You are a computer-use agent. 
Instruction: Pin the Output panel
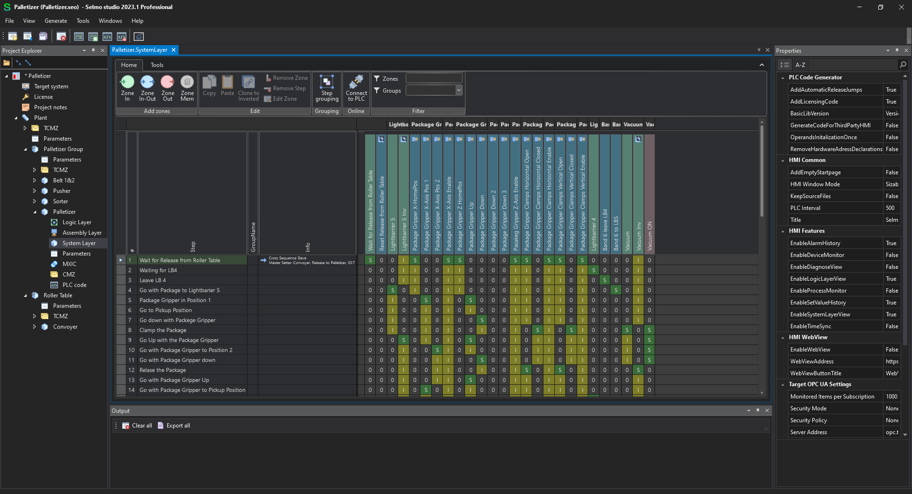point(758,410)
